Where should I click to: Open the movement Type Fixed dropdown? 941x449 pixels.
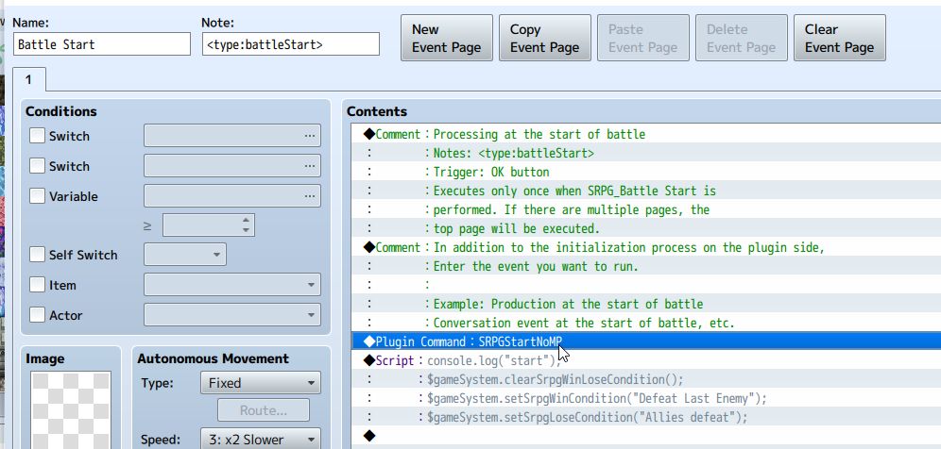[x=261, y=383]
